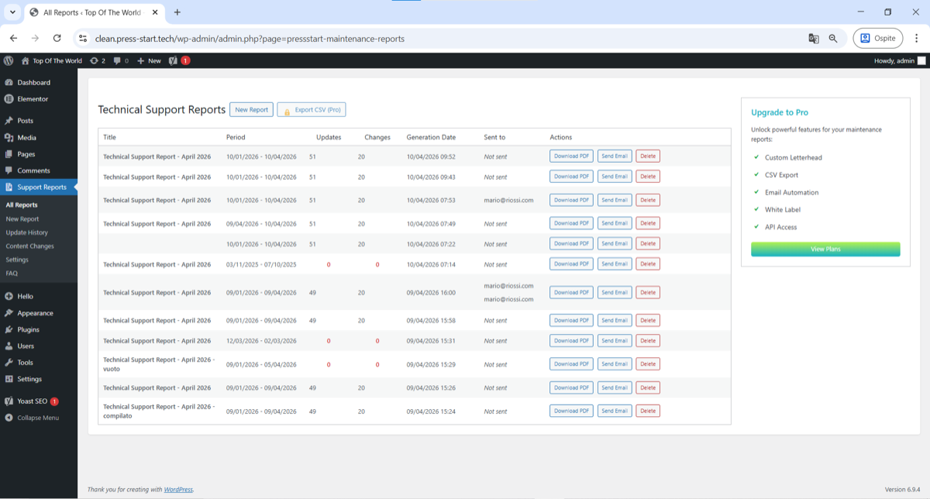Viewport: 930px width, 499px height.
Task: Click the New Report button
Action: click(x=251, y=109)
